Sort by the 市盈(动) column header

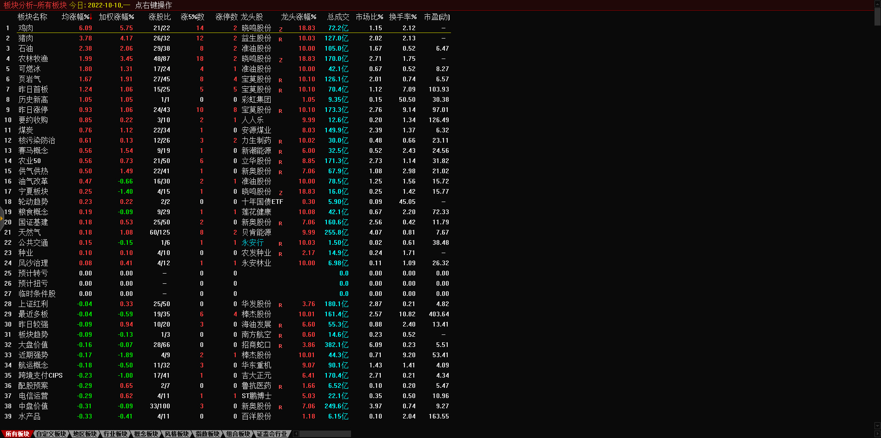pyautogui.click(x=437, y=17)
